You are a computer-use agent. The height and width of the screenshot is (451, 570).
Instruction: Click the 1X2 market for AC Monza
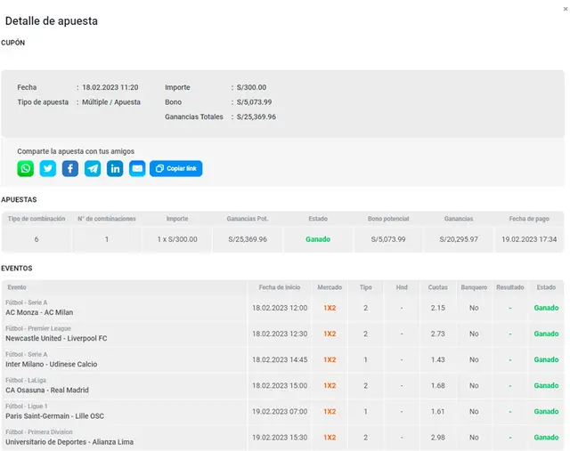tap(330, 308)
